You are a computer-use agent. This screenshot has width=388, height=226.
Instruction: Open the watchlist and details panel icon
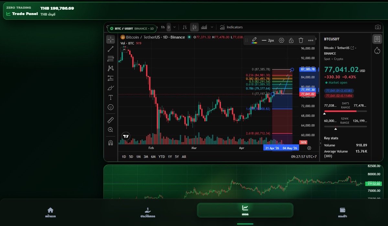pyautogui.click(x=377, y=39)
